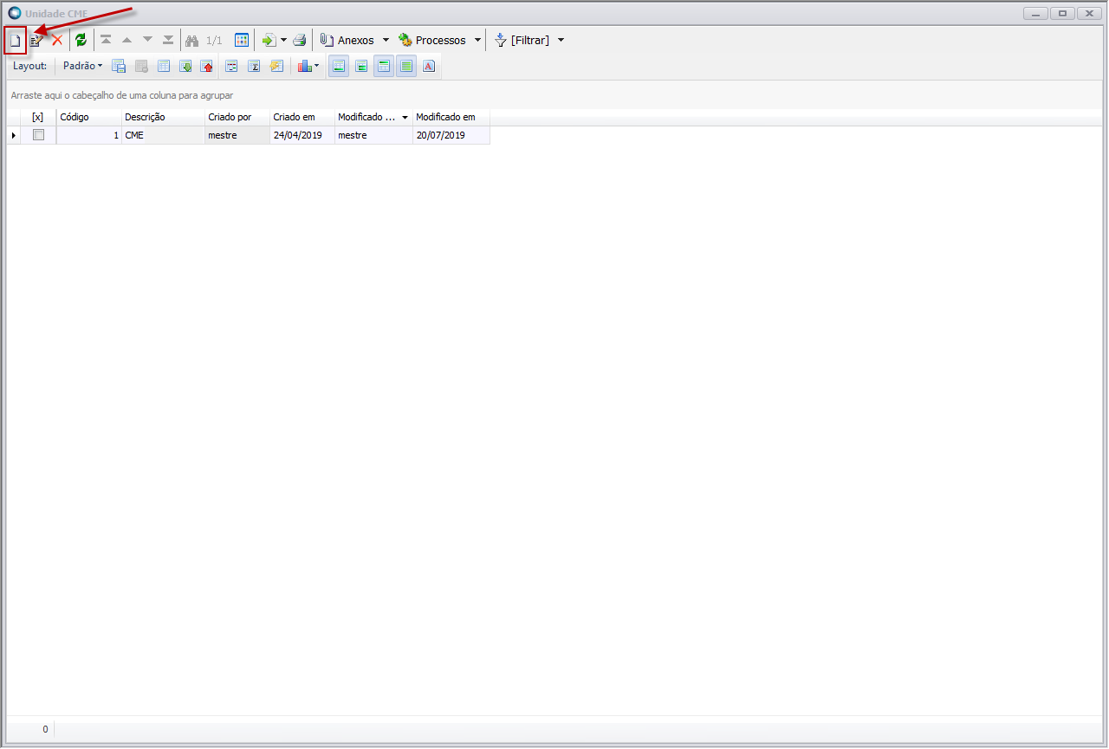Image resolution: width=1109 pixels, height=749 pixels.
Task: Click the layout icon with red up arrow
Action: click(207, 66)
